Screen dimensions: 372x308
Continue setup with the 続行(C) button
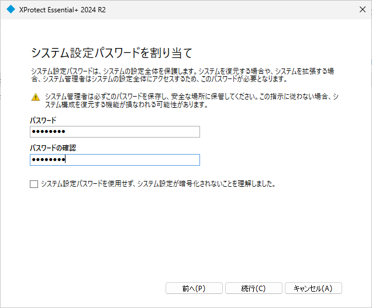[254, 288]
